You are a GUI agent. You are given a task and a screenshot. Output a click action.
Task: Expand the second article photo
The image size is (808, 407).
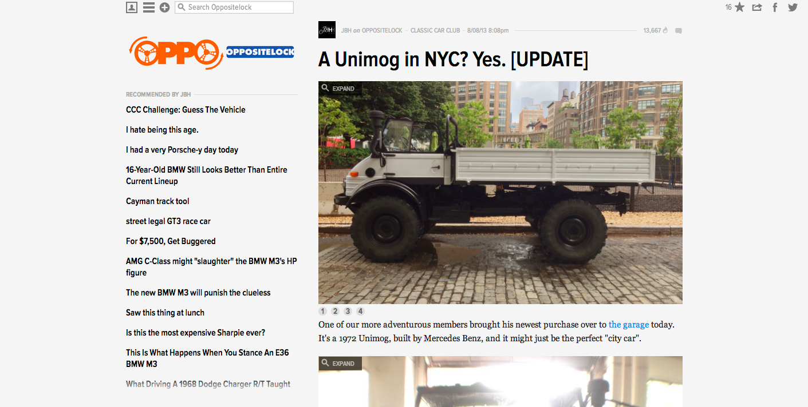click(x=340, y=364)
